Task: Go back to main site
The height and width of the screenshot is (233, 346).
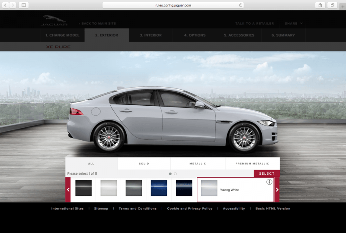Action: pos(97,23)
